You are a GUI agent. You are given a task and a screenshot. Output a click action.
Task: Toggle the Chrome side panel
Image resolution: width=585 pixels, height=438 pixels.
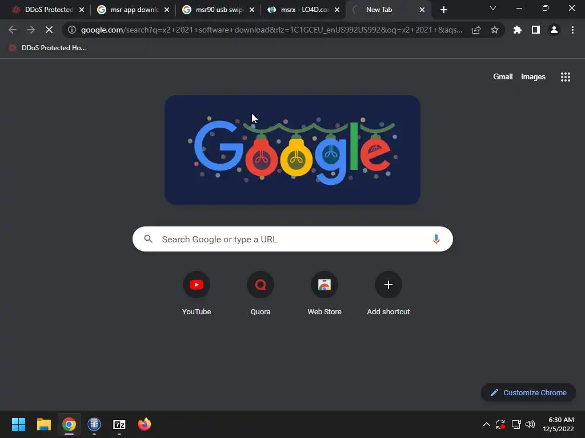point(536,30)
